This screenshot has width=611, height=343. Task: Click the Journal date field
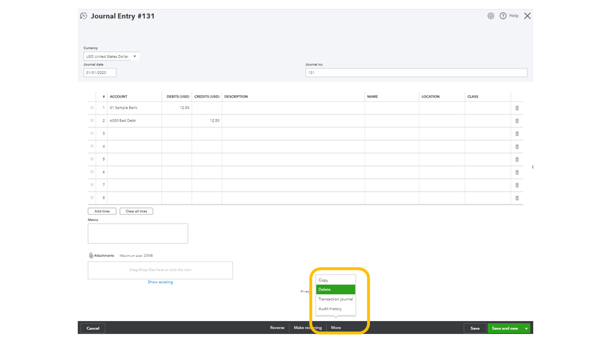click(x=100, y=73)
